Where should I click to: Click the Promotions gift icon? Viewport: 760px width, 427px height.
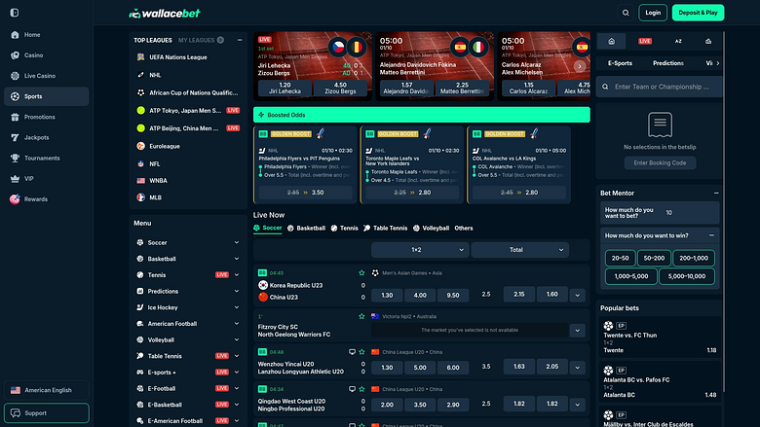(x=15, y=117)
